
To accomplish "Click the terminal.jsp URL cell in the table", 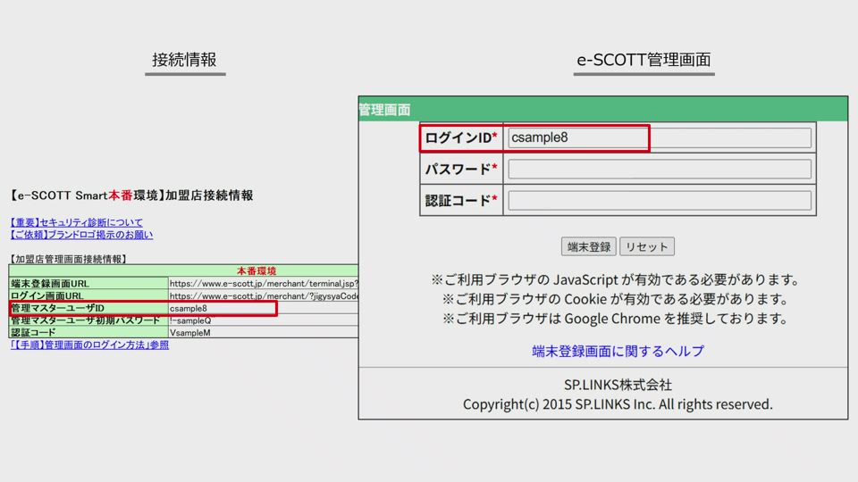I will tap(263, 284).
